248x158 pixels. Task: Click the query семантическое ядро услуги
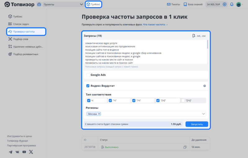click(x=101, y=43)
